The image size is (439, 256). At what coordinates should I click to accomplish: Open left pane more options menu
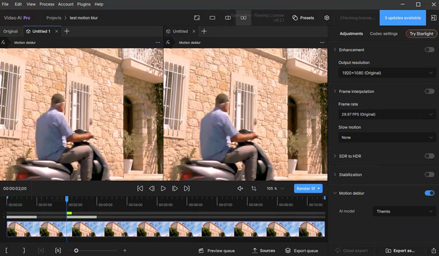pos(158,43)
